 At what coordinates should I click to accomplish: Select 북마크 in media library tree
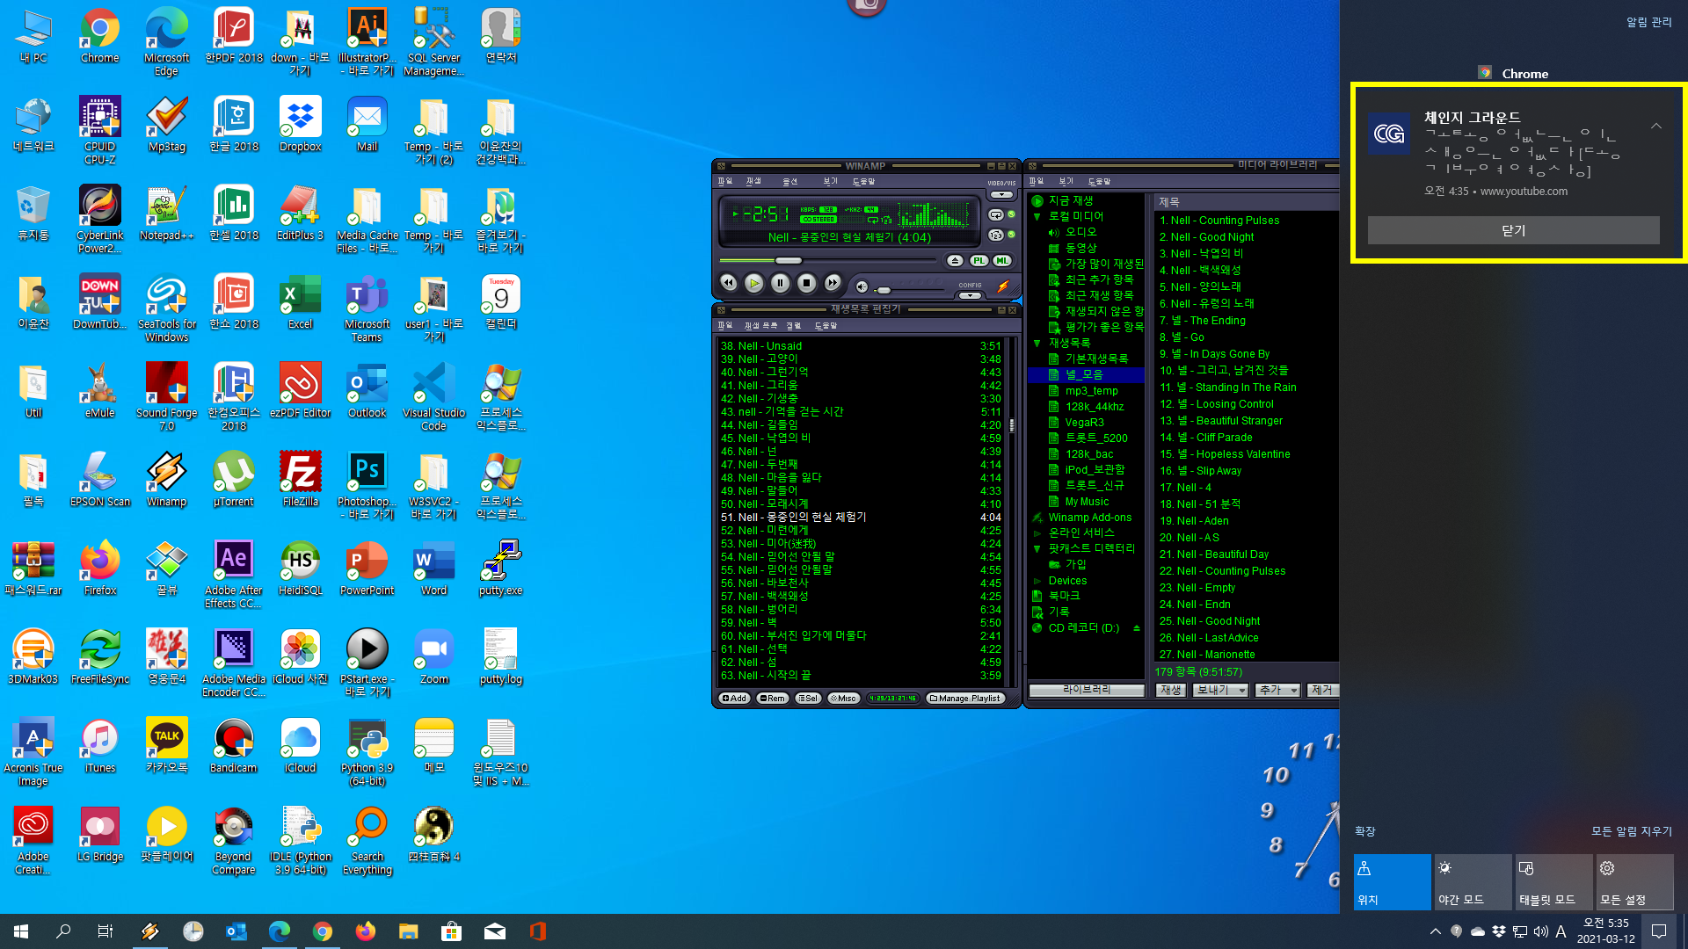1064,596
